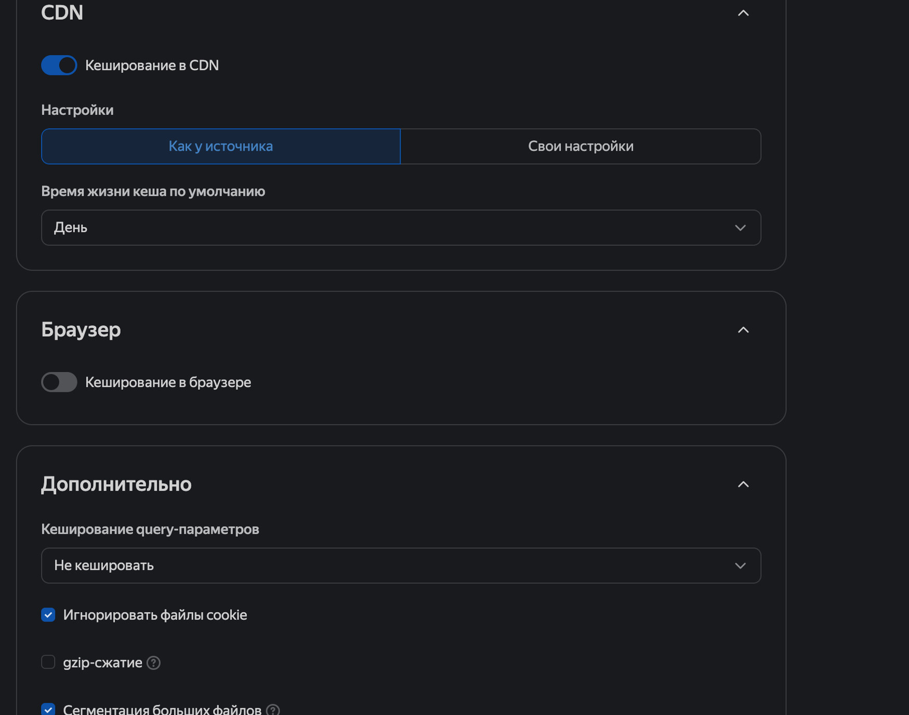The image size is (909, 715).
Task: Open the 'Не кешировать' query-parameters dropdown
Action: 401,565
